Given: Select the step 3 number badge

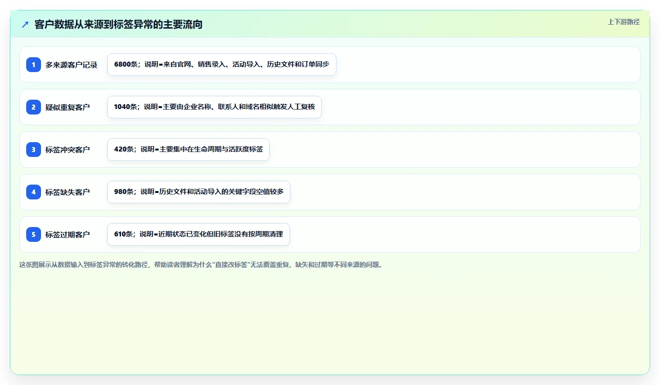Looking at the screenshot, I should 34,150.
